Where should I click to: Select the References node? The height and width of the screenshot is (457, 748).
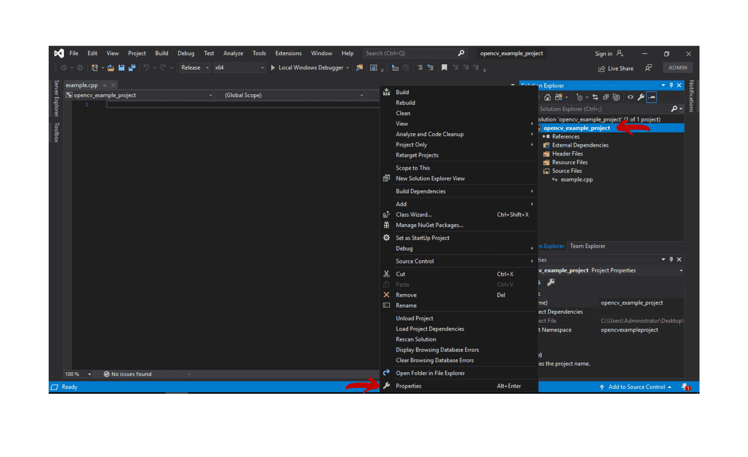(x=566, y=137)
